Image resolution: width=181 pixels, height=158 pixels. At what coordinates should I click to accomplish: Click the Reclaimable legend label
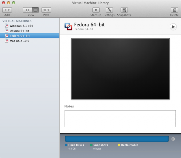point(130,145)
